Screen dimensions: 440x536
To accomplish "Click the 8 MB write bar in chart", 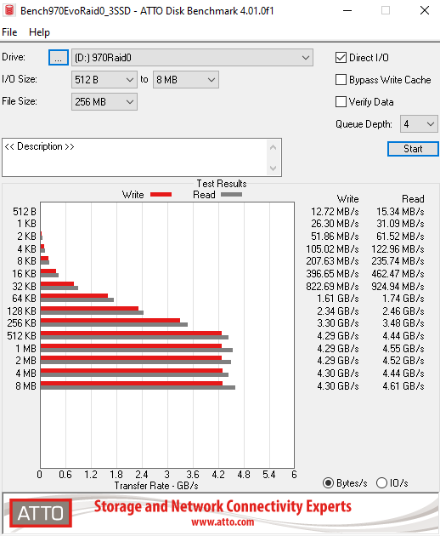I will click(132, 384).
